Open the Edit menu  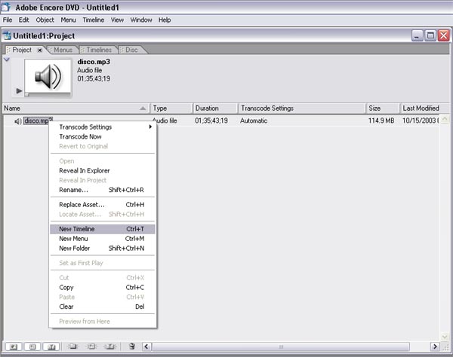coord(23,20)
